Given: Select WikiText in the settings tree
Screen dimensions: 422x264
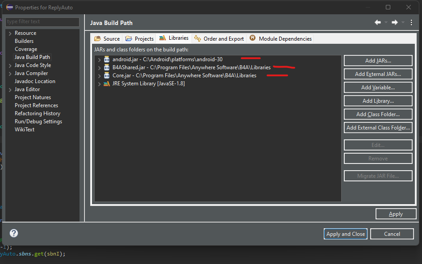Looking at the screenshot, I should pos(25,130).
